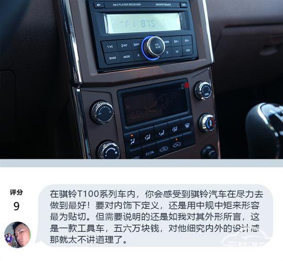The height and width of the screenshot is (261, 283).
Task: Click the preset 1 play/pause button
Action: coord(110,47)
